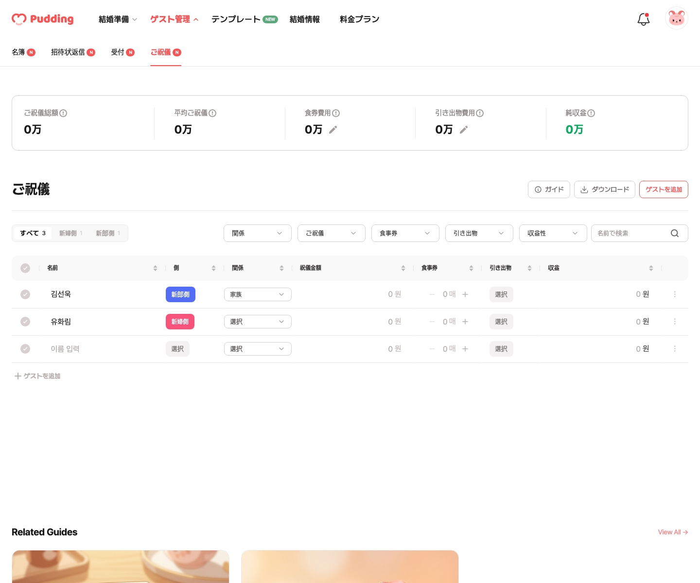This screenshot has width=700, height=583.
Task: Increase meal tickets for 이름 입력 row
Action: click(x=465, y=349)
